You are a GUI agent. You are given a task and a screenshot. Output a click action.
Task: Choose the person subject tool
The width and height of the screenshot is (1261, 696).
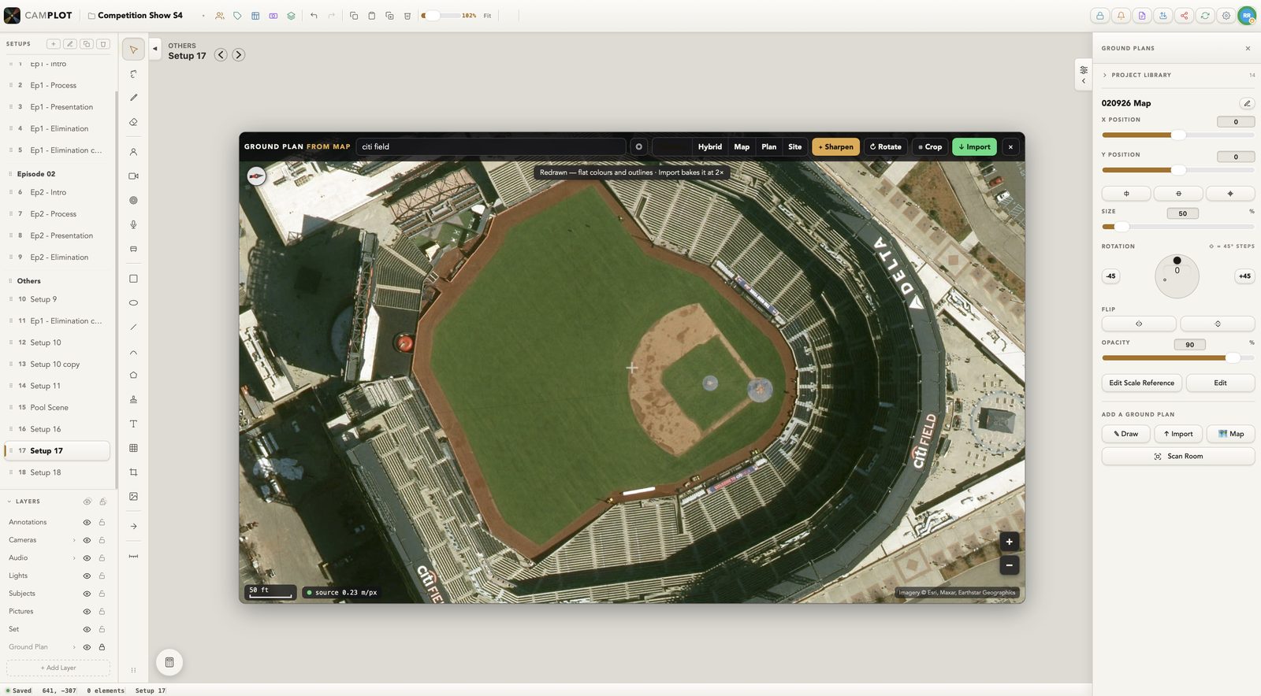[133, 152]
